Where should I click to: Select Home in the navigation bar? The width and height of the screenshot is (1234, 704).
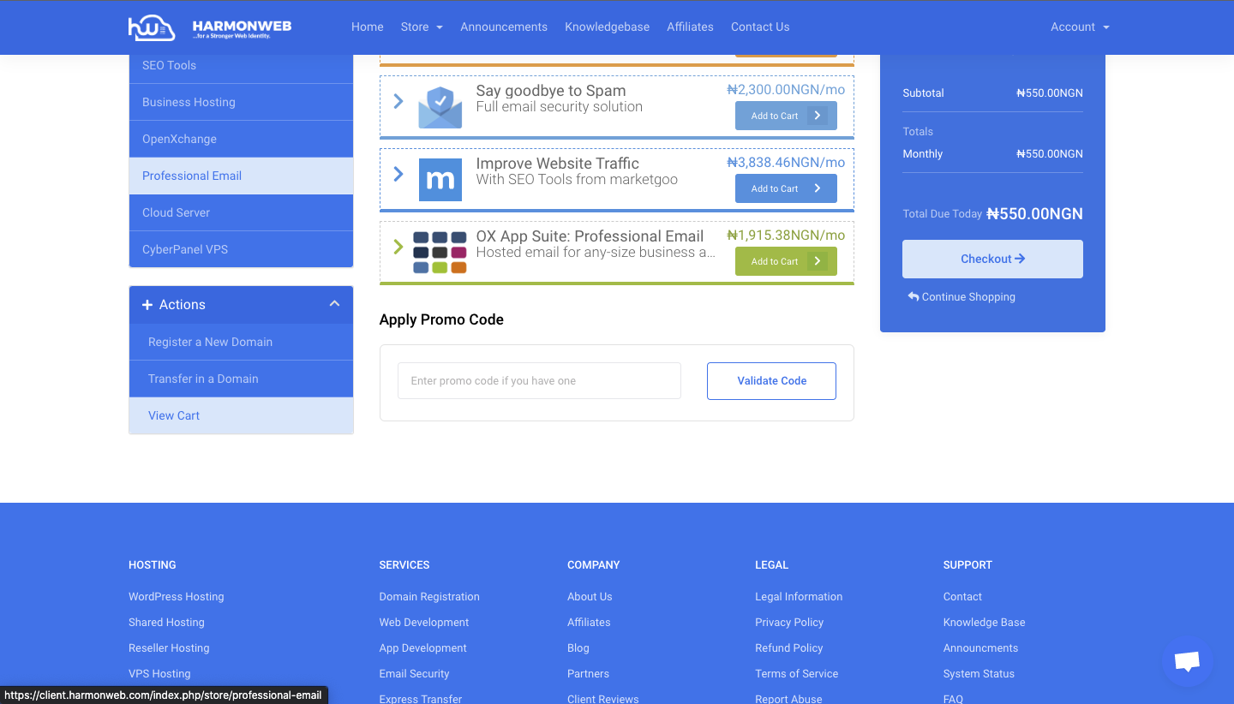pos(367,27)
